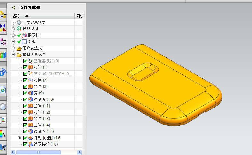The image size is (252, 155).
Task: Open the Web Browser sidebar icon
Action: point(3,90)
